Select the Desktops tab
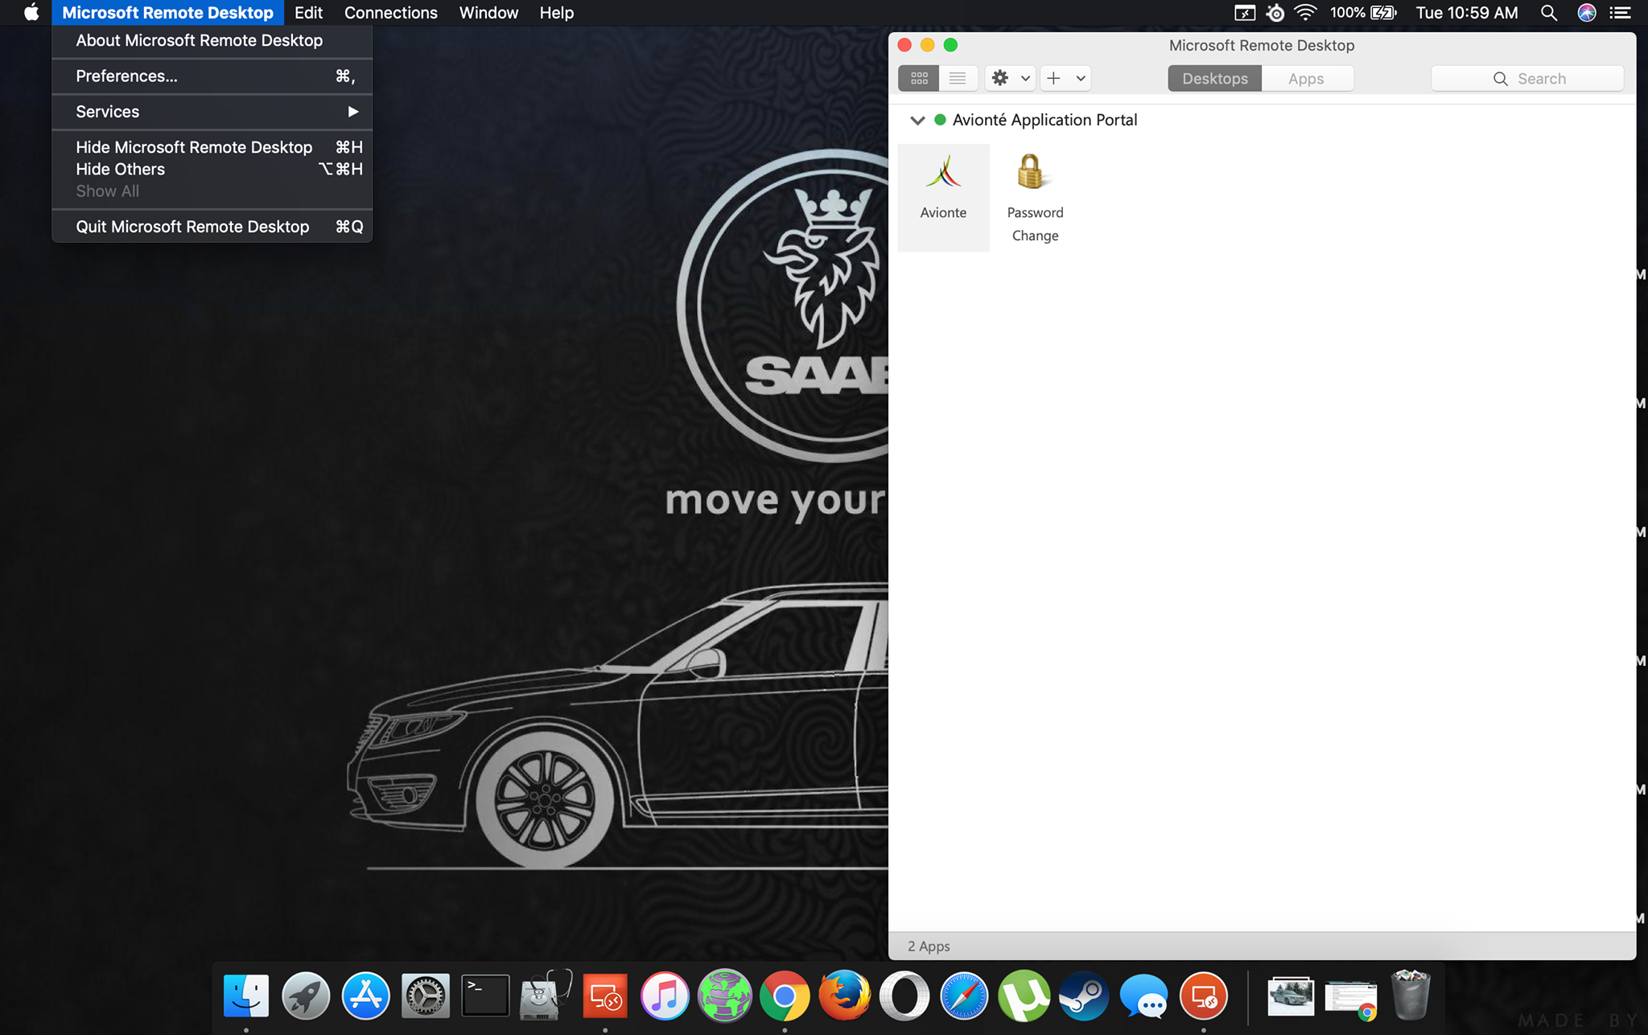Image resolution: width=1648 pixels, height=1035 pixels. (x=1214, y=78)
